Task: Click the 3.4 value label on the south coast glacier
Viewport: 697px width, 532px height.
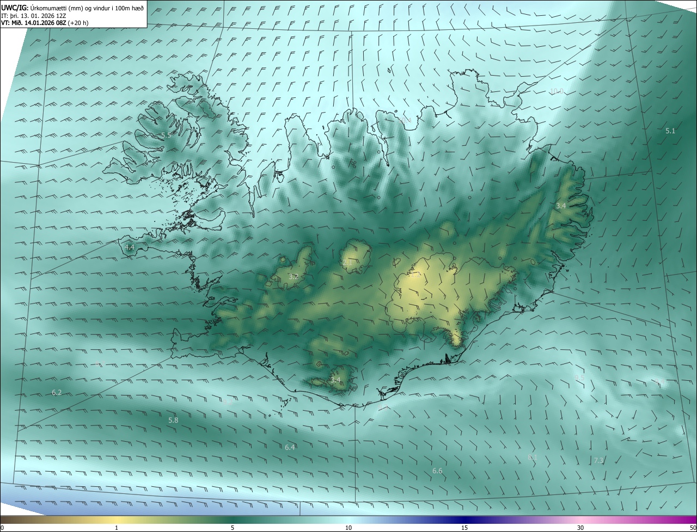Action: pyautogui.click(x=335, y=380)
